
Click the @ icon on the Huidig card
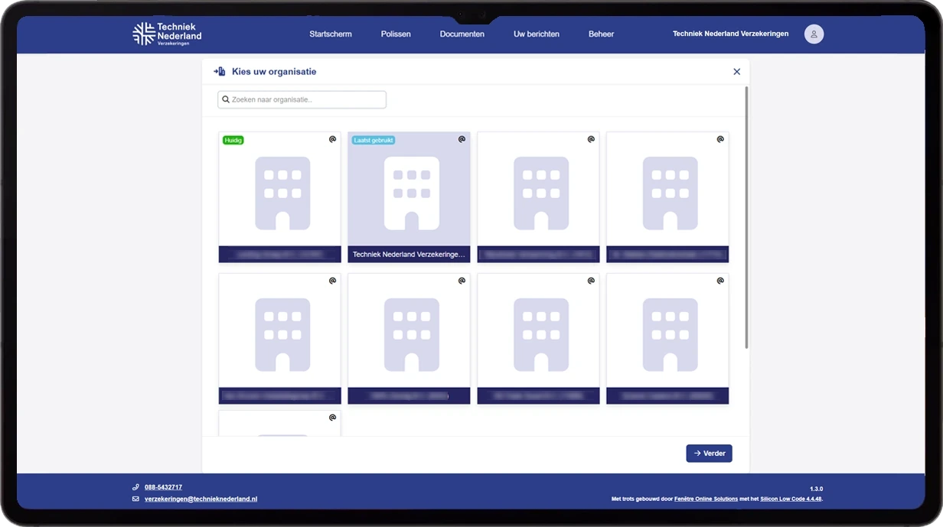coord(332,139)
